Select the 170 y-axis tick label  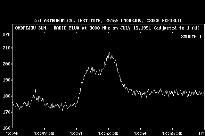(6, 112)
